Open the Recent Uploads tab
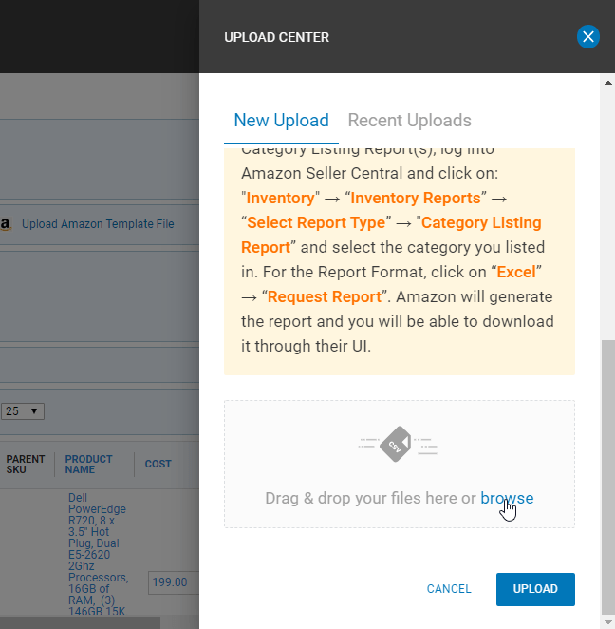615x629 pixels. tap(409, 121)
